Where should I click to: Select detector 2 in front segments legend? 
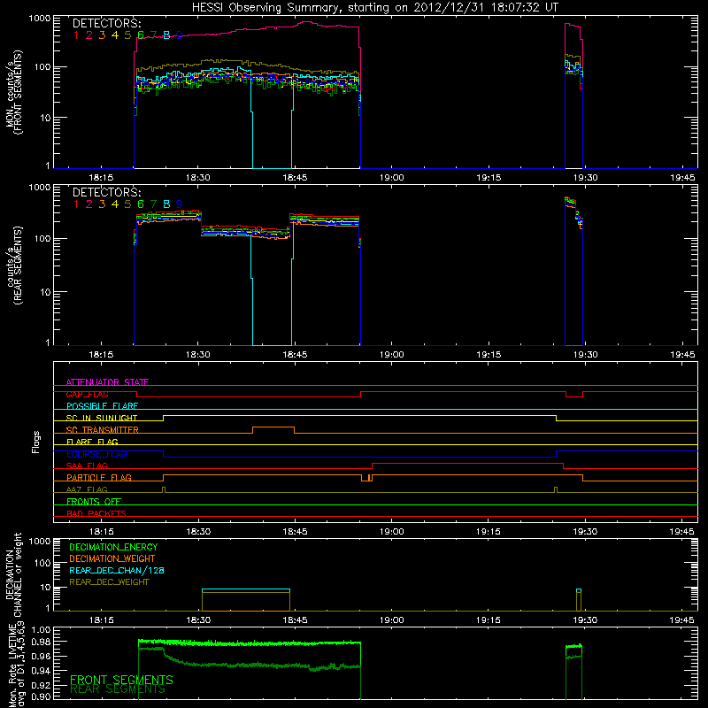pyautogui.click(x=89, y=35)
